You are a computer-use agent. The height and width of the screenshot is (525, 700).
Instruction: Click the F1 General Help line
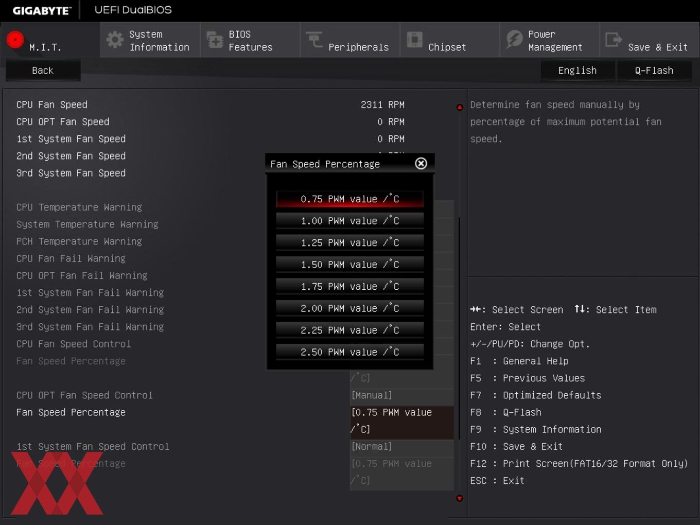point(519,361)
